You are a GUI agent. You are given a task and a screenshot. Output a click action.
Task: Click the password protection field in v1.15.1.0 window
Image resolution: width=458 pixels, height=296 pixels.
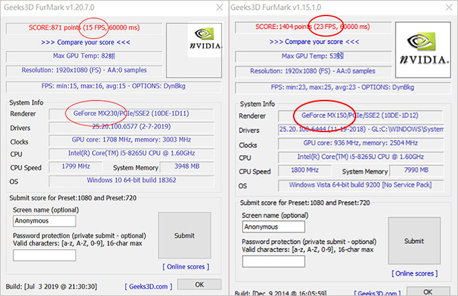point(273,262)
